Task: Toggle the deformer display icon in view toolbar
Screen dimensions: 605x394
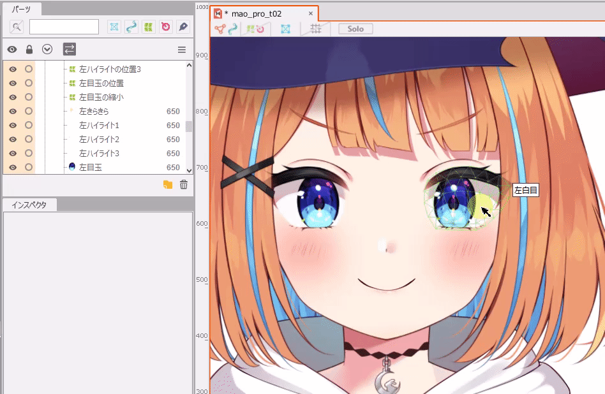Action: click(255, 29)
